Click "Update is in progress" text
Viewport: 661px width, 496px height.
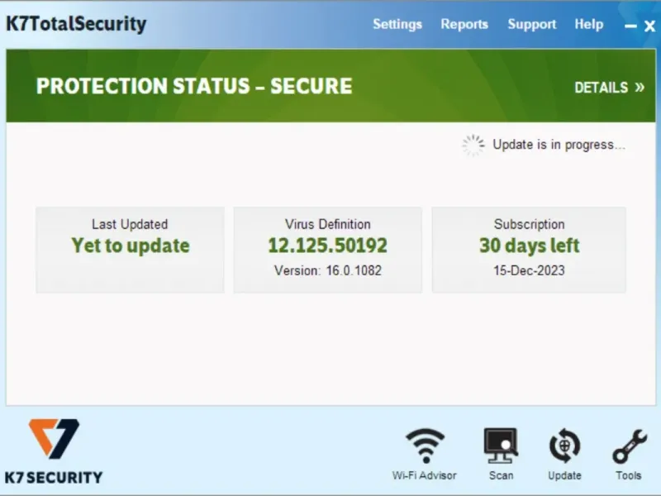(559, 145)
